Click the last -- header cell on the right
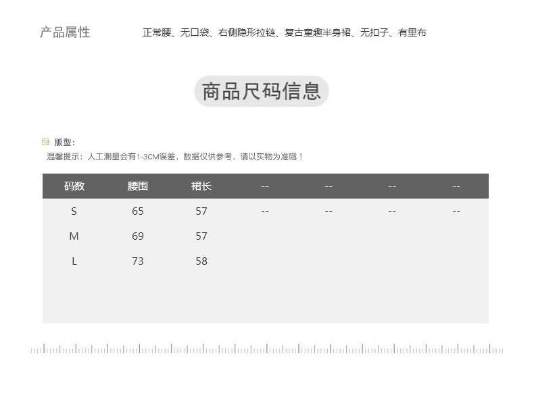 (x=456, y=186)
